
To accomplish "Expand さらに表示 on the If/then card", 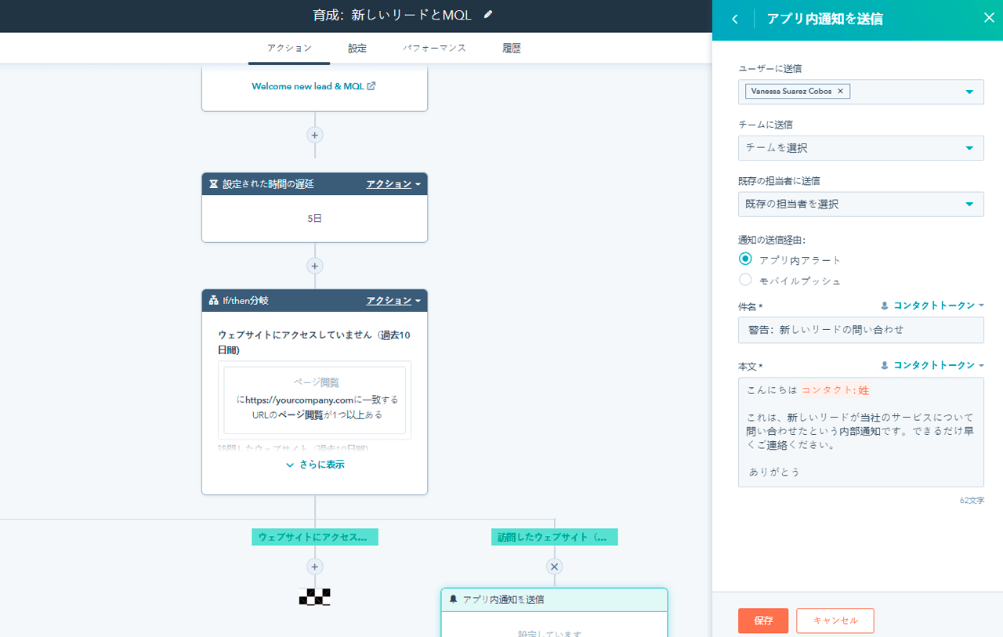I will coord(314,464).
